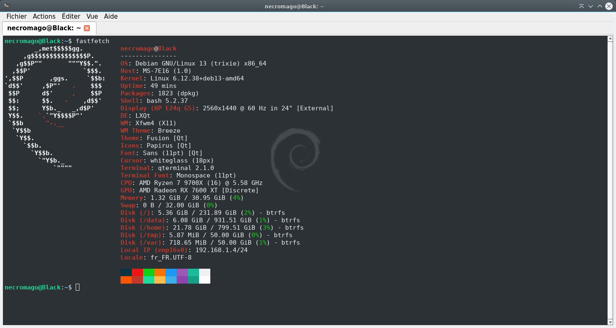This screenshot has width=616, height=328.
Task: Click the 'Debian GNU/Linux 13 (trixie) x86_64' text
Action: click(x=201, y=63)
